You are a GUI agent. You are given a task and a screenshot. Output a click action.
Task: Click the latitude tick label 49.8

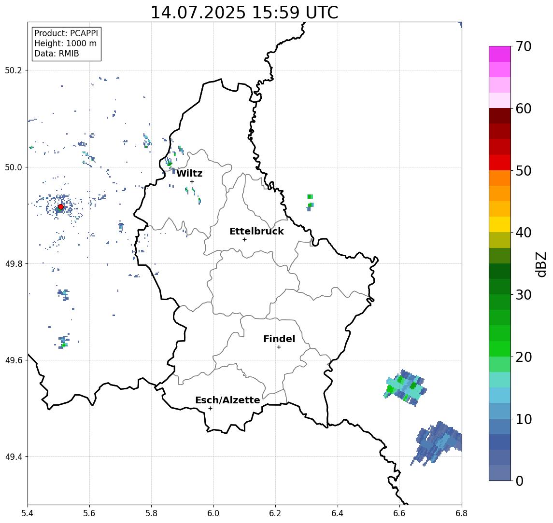click(x=14, y=263)
